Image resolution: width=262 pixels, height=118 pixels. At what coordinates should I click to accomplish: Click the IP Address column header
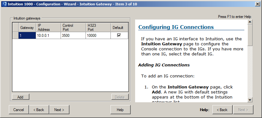coord(48,27)
